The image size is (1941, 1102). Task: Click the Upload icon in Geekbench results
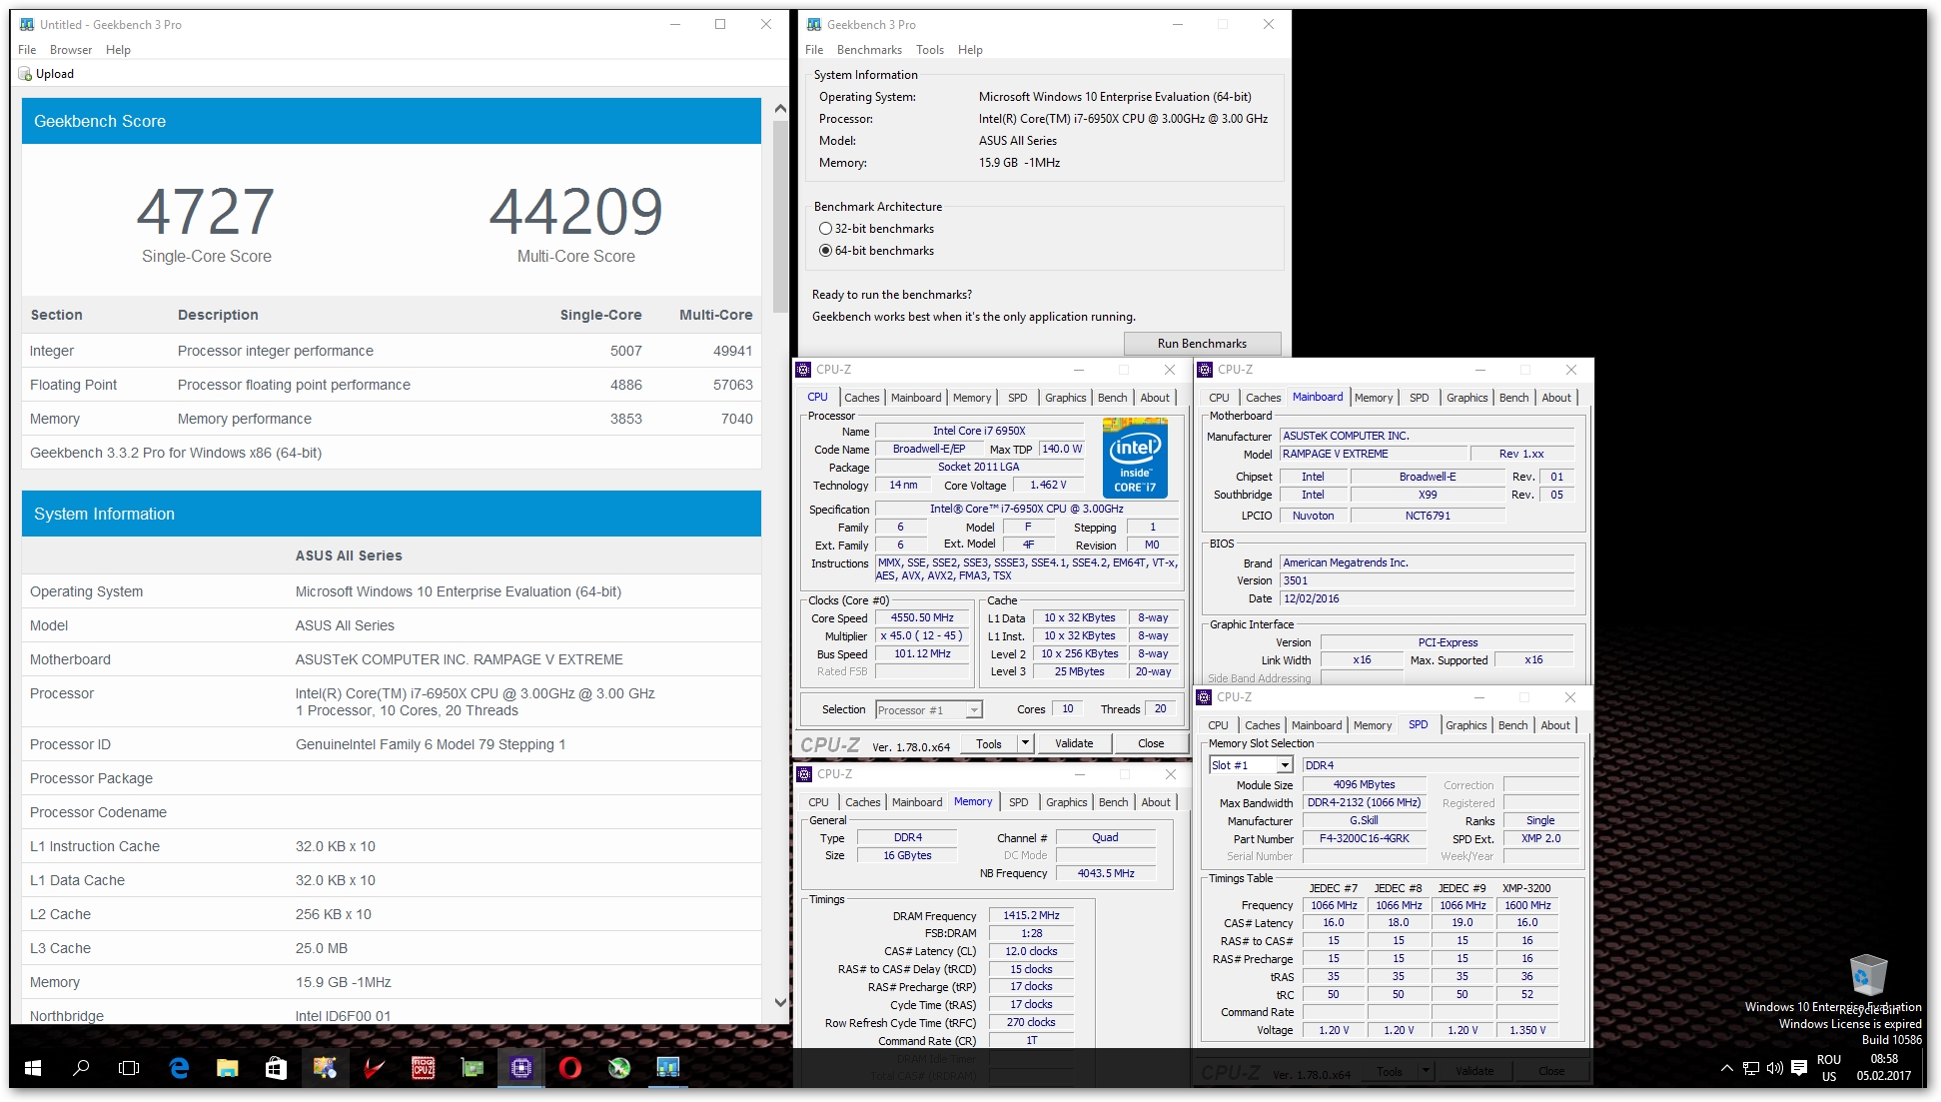25,74
